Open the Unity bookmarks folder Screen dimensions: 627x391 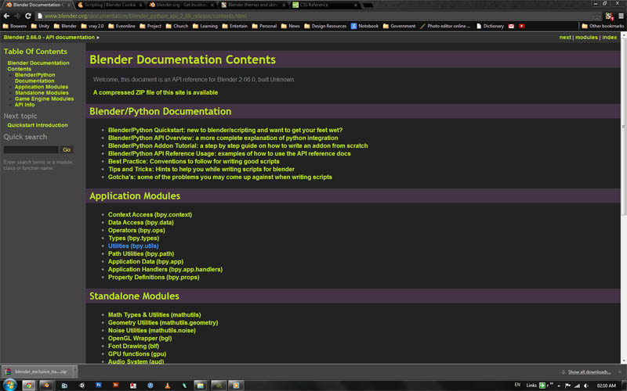pyautogui.click(x=40, y=26)
